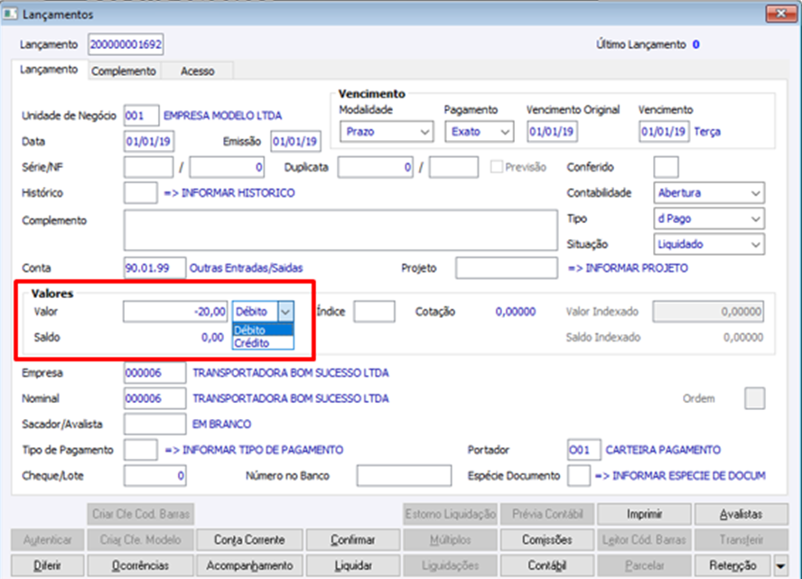Click the Data field
Image resolution: width=802 pixels, height=579 pixels.
pos(149,141)
